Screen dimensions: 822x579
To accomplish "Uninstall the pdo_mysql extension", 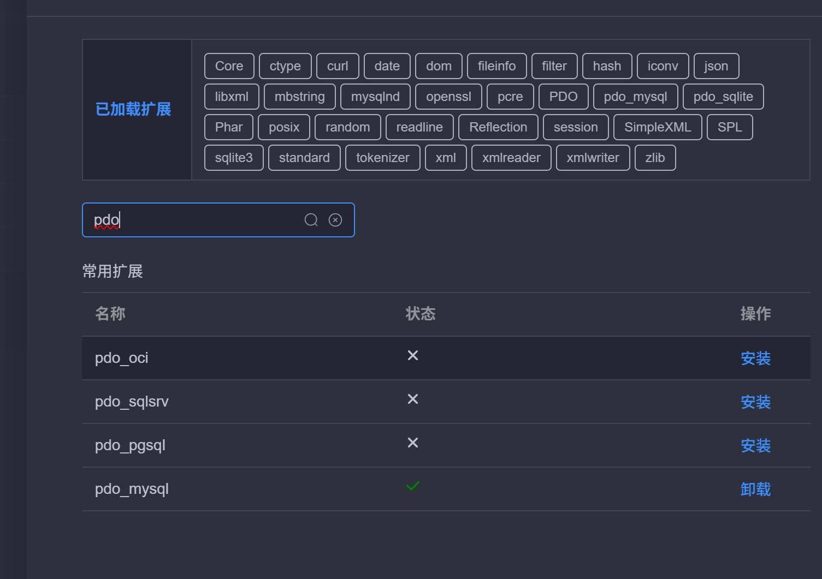I will tap(755, 490).
